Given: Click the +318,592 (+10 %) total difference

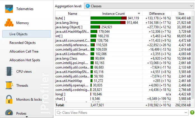Looking at the screenshot, I should click(158, 105).
